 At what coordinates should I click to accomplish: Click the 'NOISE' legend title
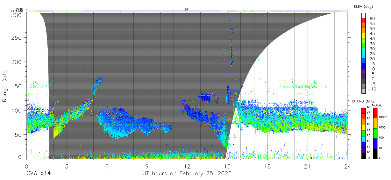pos(377,105)
